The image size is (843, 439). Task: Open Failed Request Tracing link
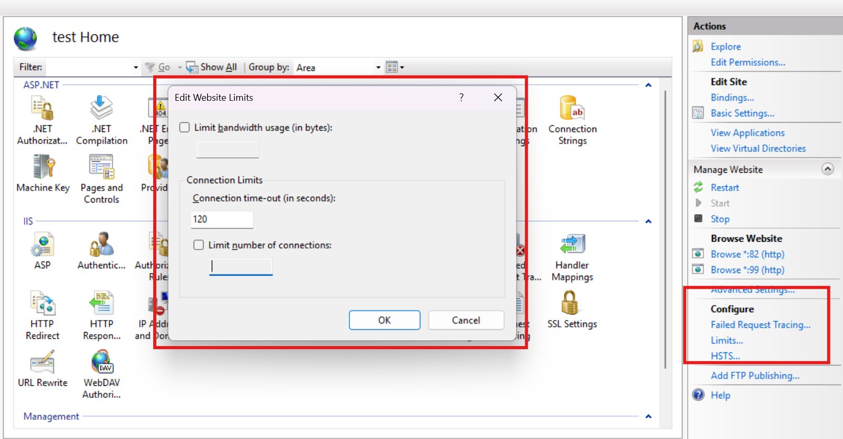click(760, 325)
